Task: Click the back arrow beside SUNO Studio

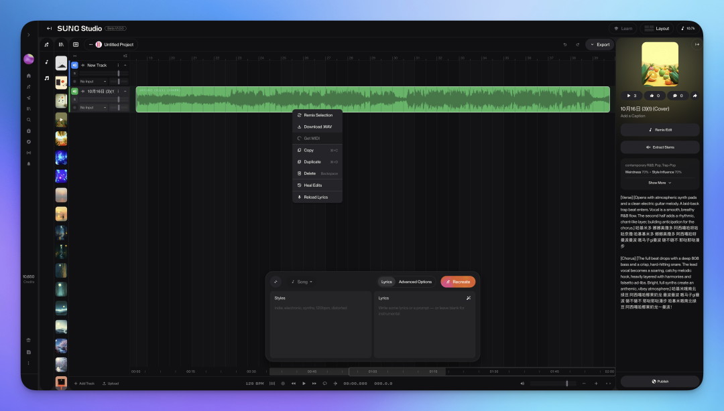Action: click(x=49, y=29)
